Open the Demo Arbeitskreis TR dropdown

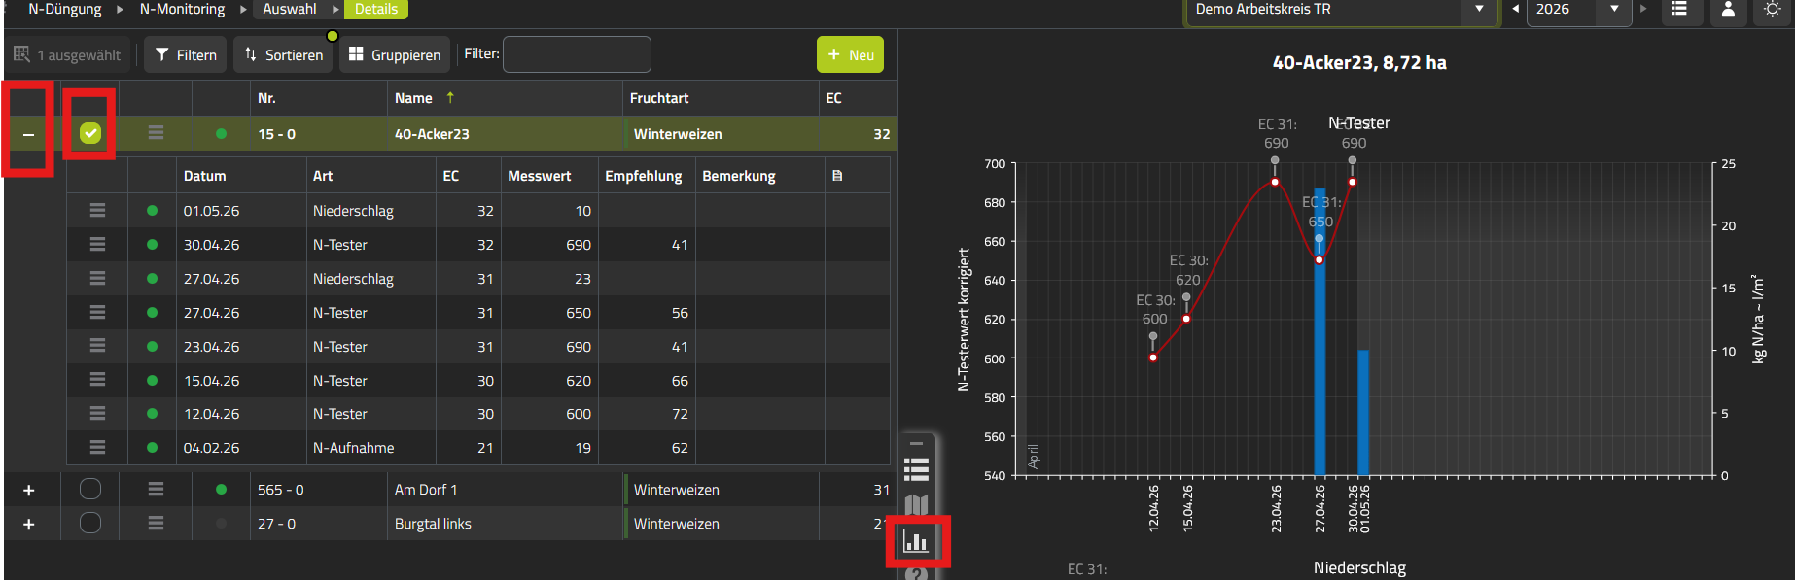coord(1343,9)
